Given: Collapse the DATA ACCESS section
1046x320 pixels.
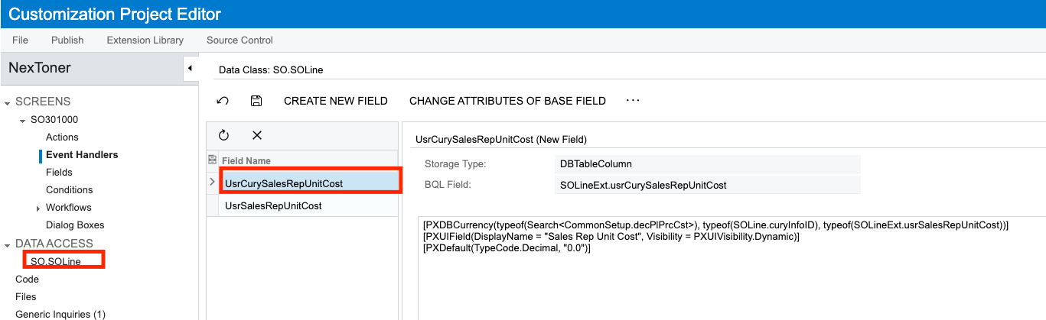Looking at the screenshot, I should tap(8, 244).
